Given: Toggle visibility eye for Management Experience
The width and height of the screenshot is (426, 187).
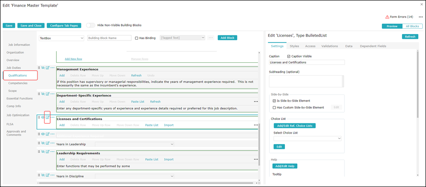Looking at the screenshot, I should 43,68.
